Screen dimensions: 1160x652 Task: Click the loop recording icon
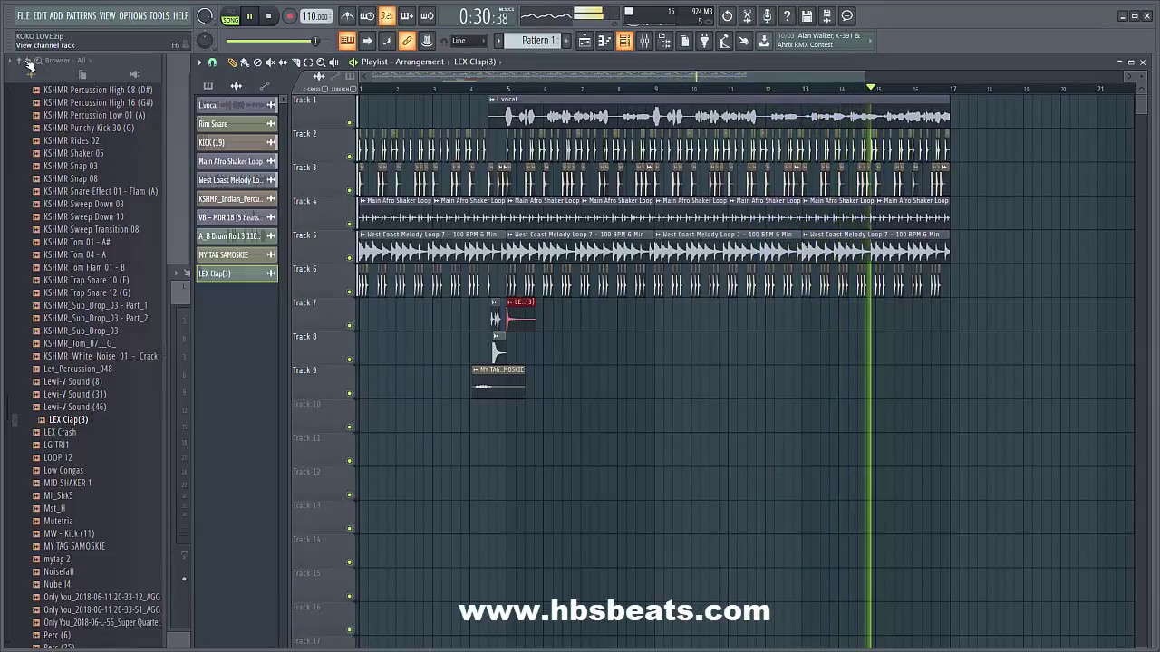coord(427,16)
